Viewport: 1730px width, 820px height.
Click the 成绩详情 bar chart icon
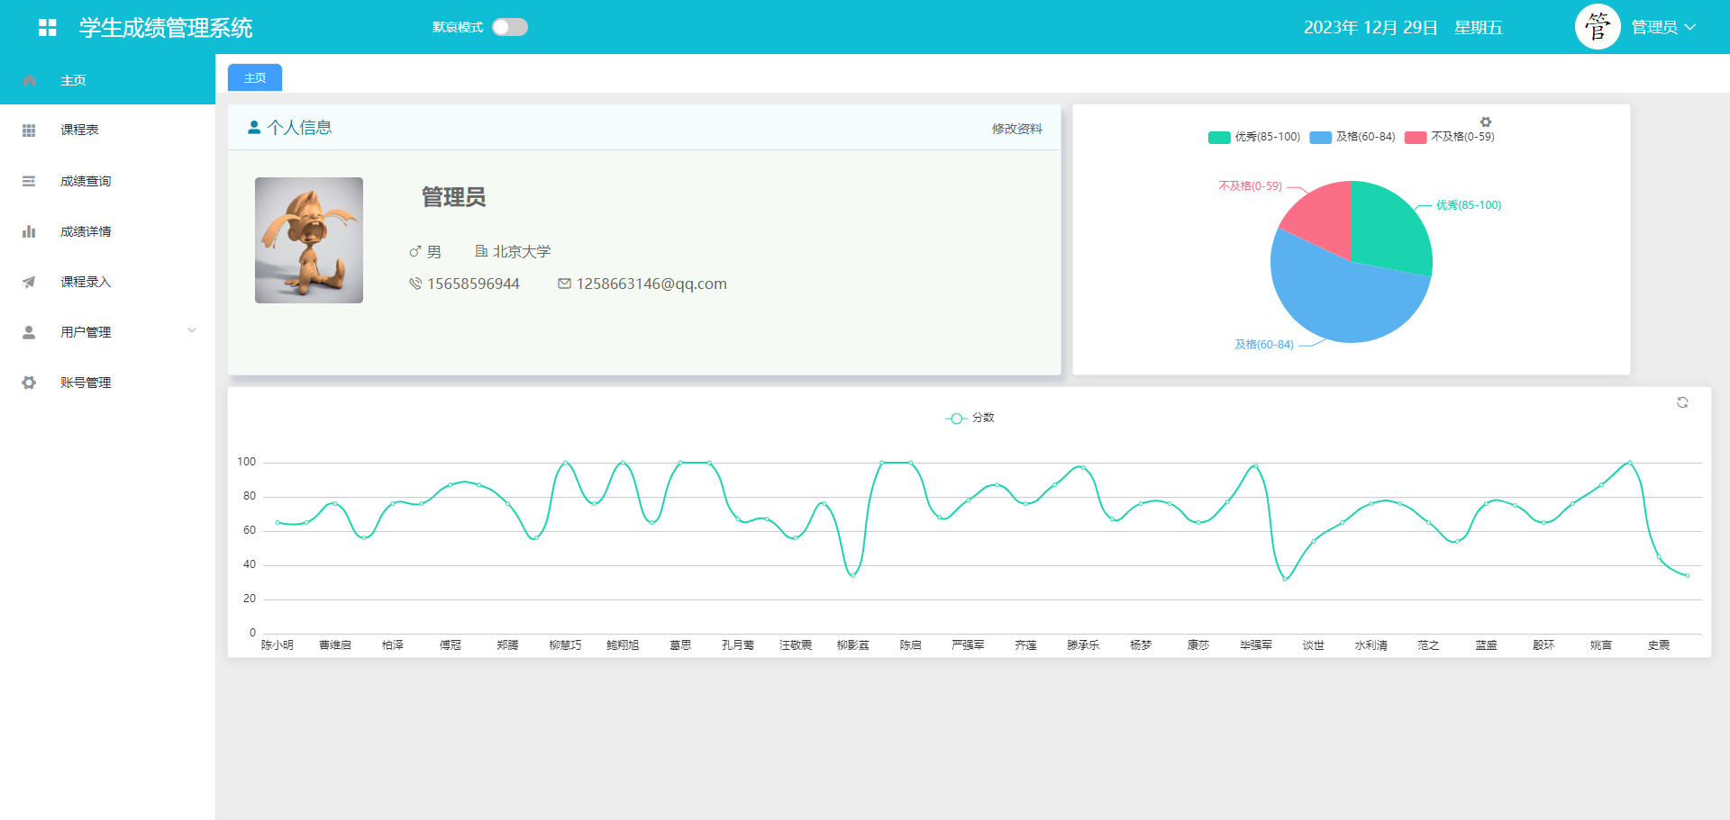pyautogui.click(x=29, y=231)
